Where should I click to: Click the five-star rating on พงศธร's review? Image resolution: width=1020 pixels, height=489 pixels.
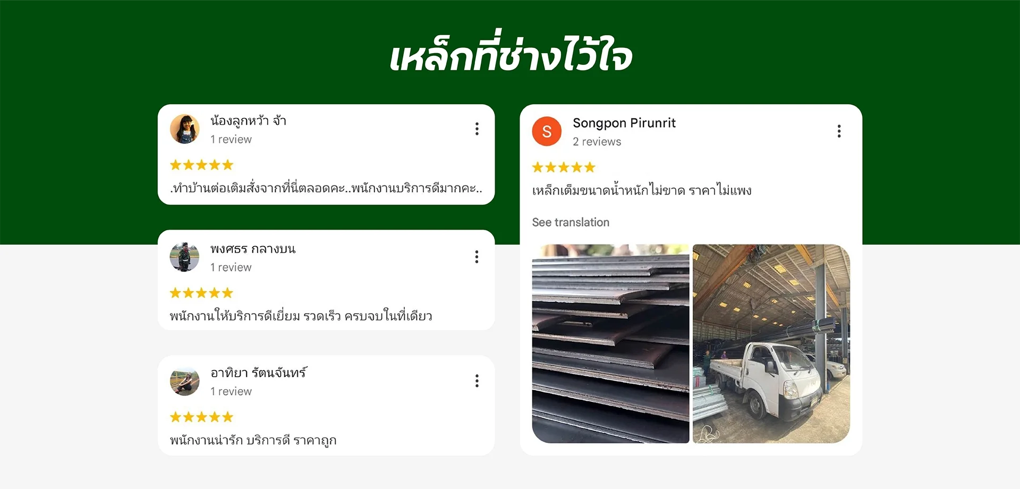coord(201,293)
